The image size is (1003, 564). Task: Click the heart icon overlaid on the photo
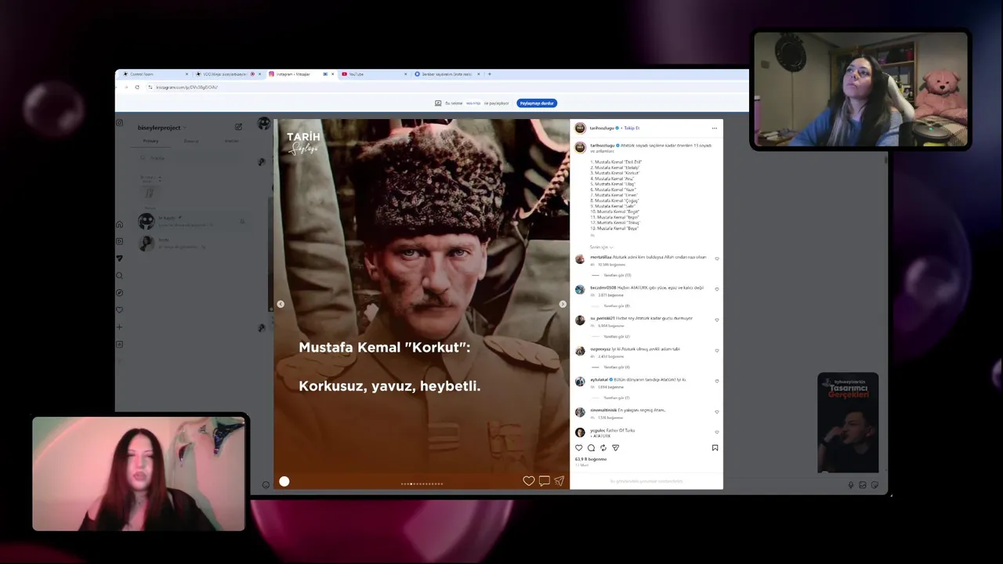pyautogui.click(x=529, y=481)
